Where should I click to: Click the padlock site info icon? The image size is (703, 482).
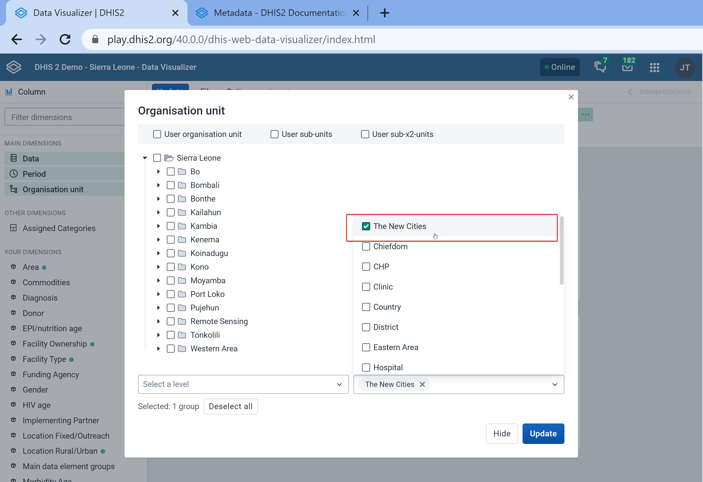pos(95,39)
